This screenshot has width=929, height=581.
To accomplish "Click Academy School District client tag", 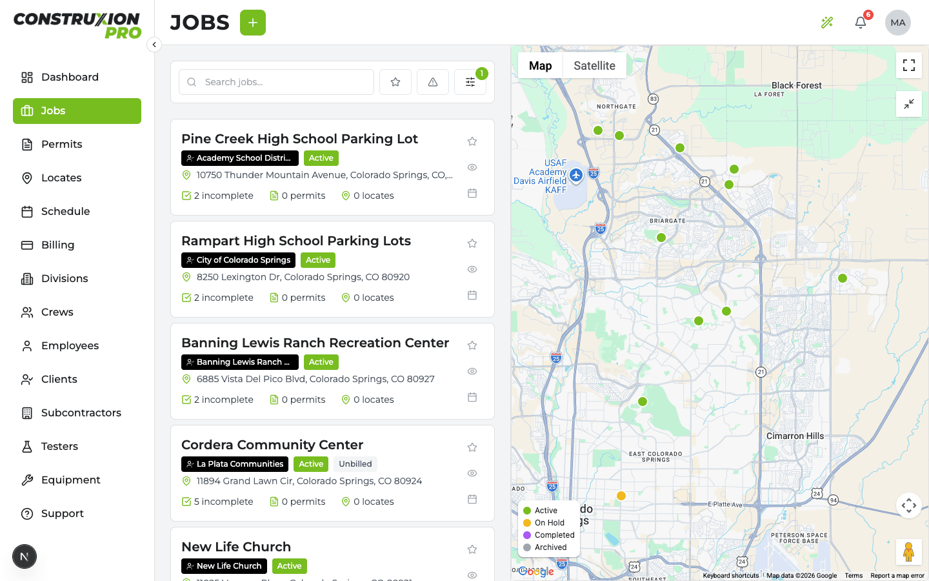I will (x=240, y=158).
